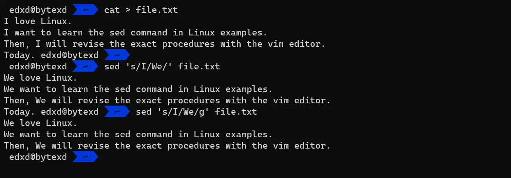Click the last 'Then, We will revise' output line
Viewport: 511px width, 178px height.
click(x=167, y=146)
